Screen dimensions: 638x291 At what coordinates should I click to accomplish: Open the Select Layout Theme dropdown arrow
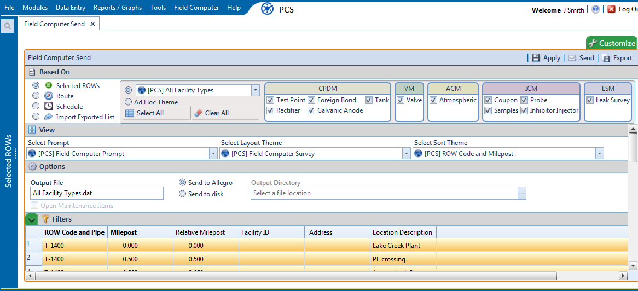click(x=406, y=154)
